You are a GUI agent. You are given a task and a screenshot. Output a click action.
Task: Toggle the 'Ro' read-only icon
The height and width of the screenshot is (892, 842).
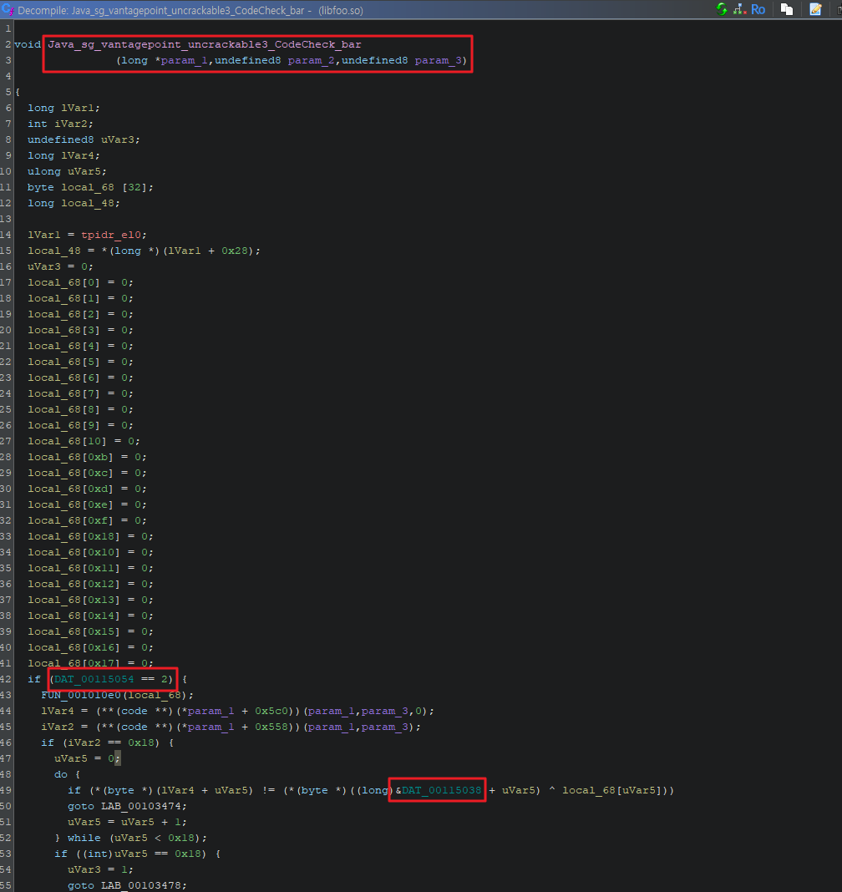[x=758, y=10]
